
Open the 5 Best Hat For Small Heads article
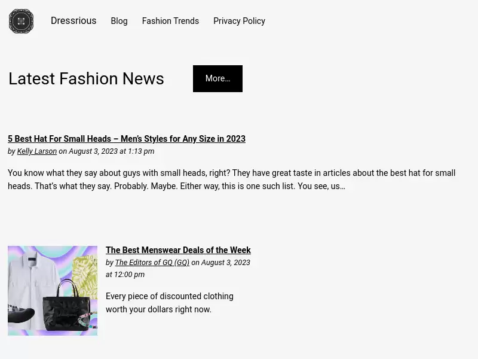pos(127,139)
